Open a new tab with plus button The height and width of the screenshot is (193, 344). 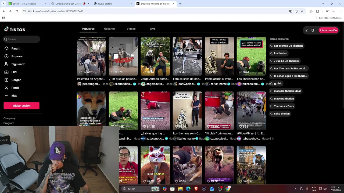[x=180, y=4]
